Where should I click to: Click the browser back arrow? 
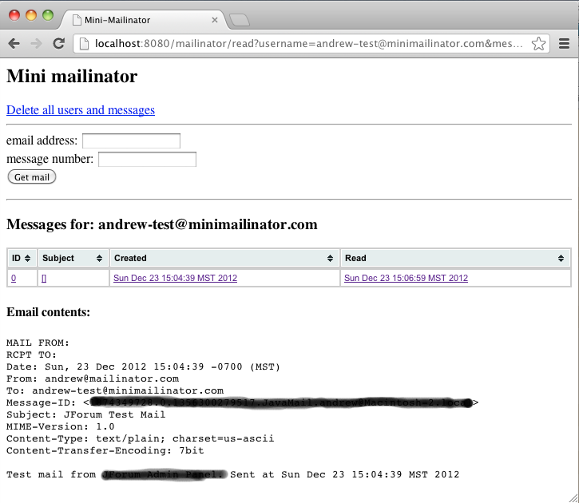14,44
